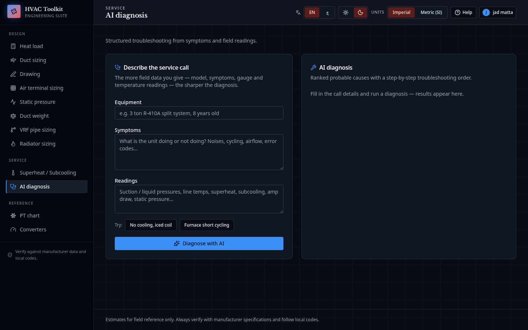Click the Converters gauge icon
This screenshot has height=330, width=528.
pyautogui.click(x=13, y=230)
